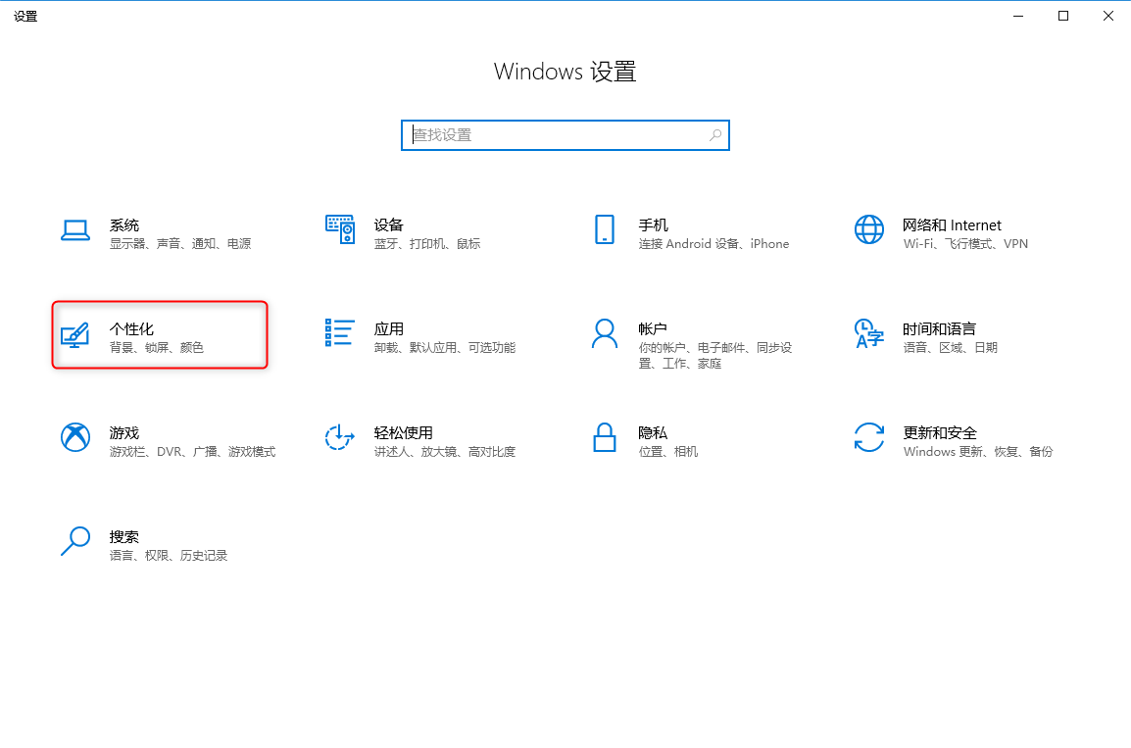Open the 隐私 settings title
The width and height of the screenshot is (1131, 748).
(653, 432)
